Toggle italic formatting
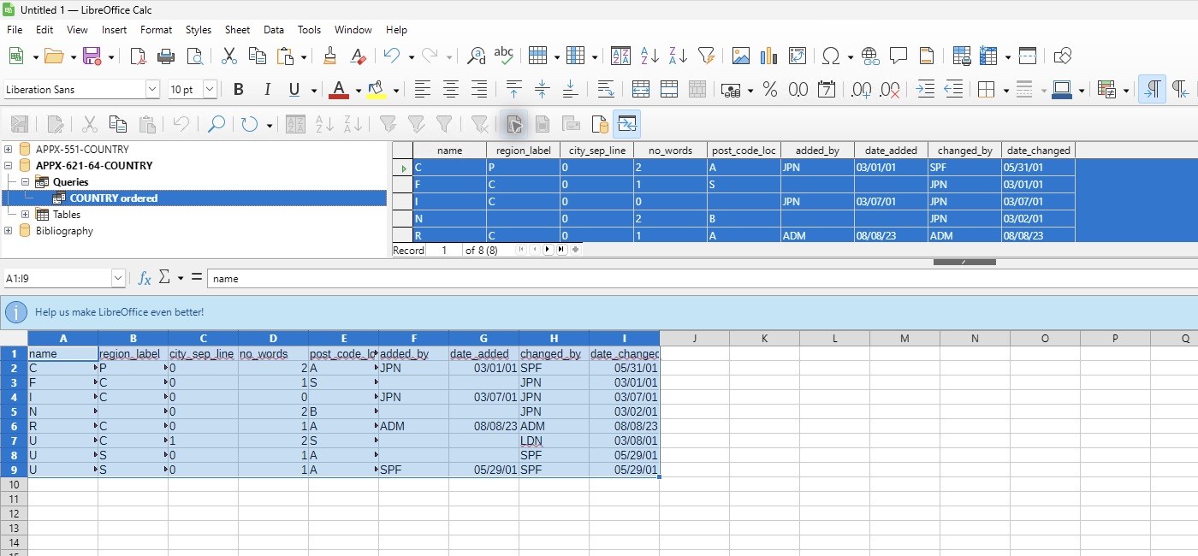The height and width of the screenshot is (556, 1198). [x=267, y=89]
